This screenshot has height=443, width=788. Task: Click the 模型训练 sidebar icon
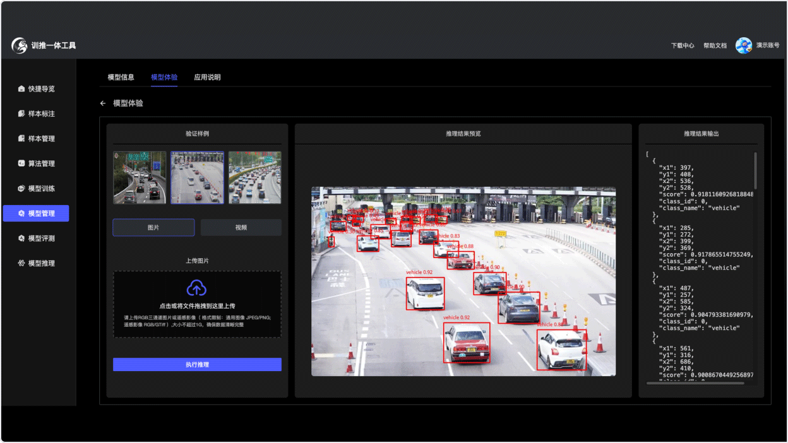pos(21,189)
